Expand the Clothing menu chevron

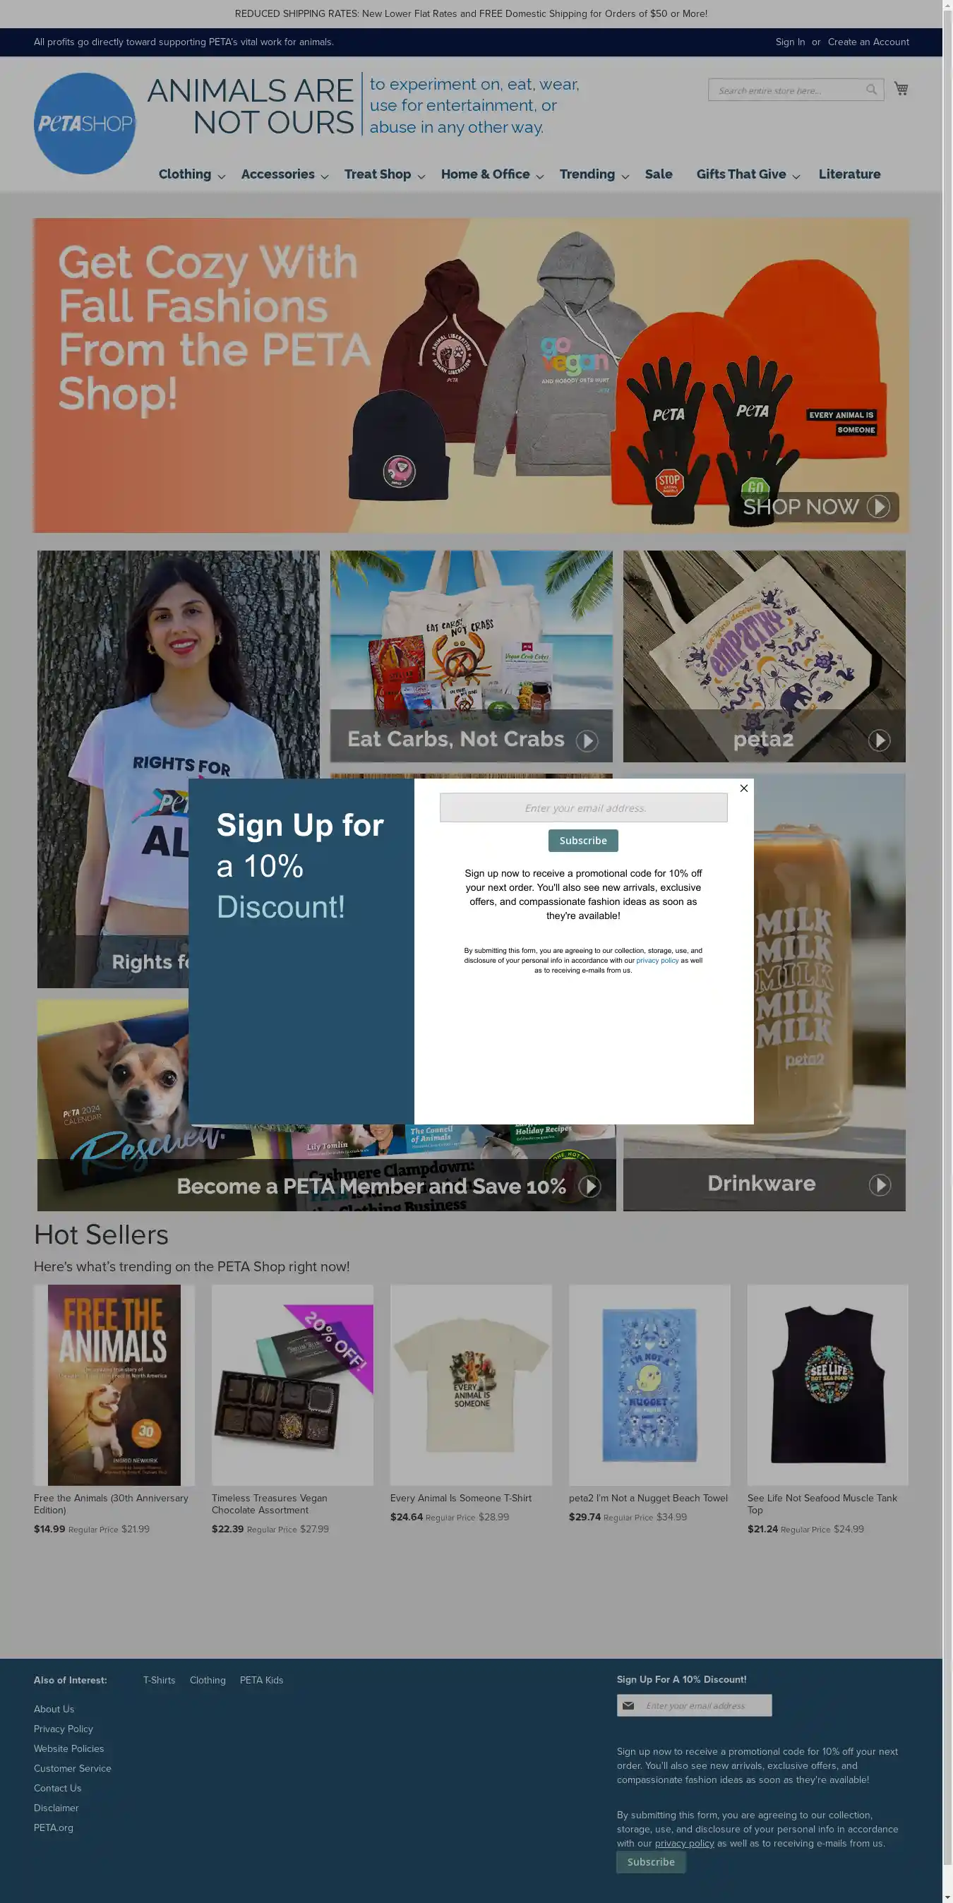(x=221, y=176)
